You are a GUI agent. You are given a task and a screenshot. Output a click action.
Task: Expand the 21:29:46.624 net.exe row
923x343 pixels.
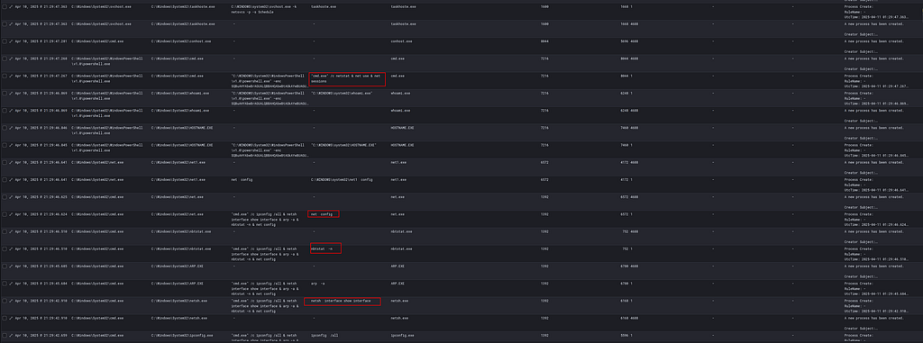(11, 214)
